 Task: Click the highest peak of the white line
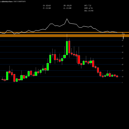67,19
